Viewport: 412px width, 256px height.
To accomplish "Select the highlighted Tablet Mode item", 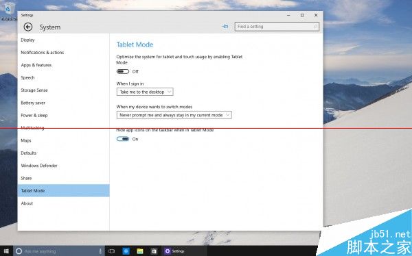I will click(x=64, y=190).
